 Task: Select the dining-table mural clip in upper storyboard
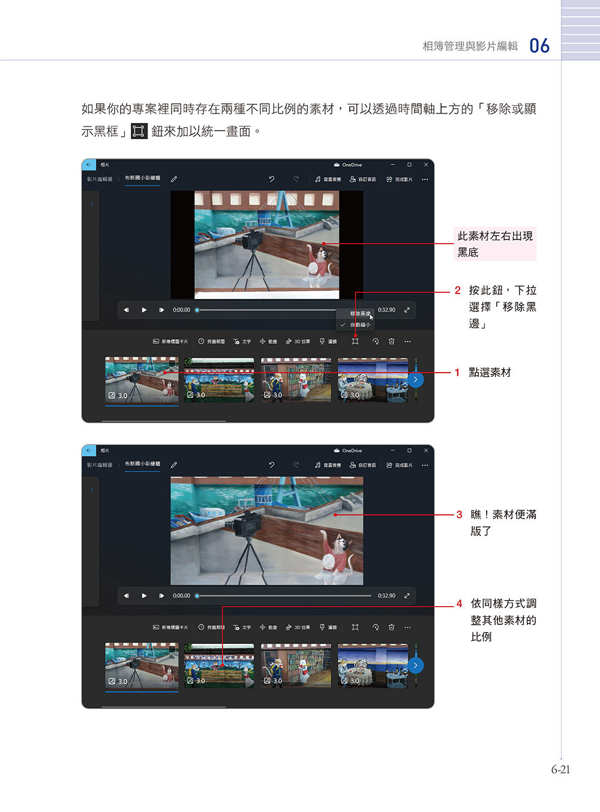point(373,380)
